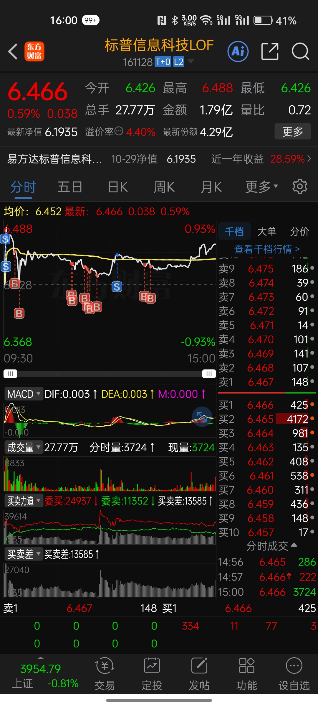Open the 更多 chart period dropdown
This screenshot has height=708, width=318.
point(262,187)
